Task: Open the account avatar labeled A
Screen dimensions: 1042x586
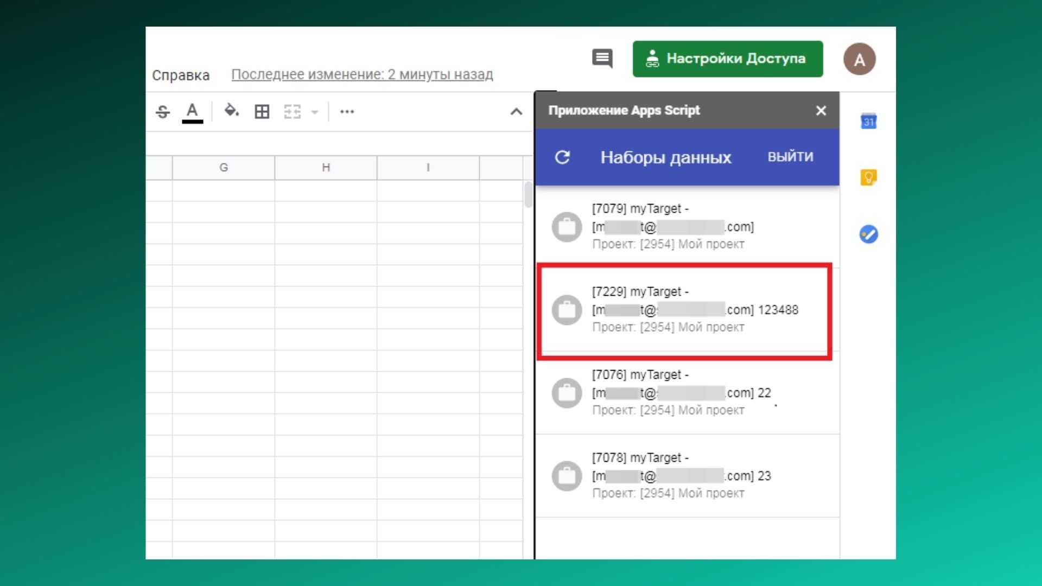Action: tap(859, 59)
